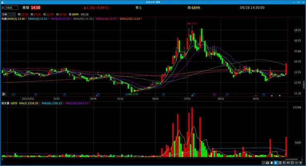The image size is (306, 166).
Task: Click the magenta triangle marker near 09/01
Action: (x=256, y=96)
